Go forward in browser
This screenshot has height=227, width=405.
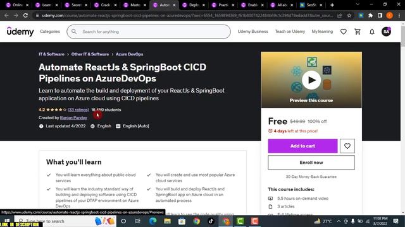pyautogui.click(x=16, y=15)
